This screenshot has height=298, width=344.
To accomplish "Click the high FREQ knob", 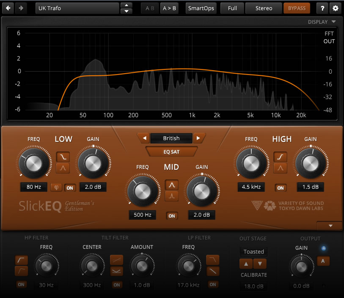I will point(251,163).
